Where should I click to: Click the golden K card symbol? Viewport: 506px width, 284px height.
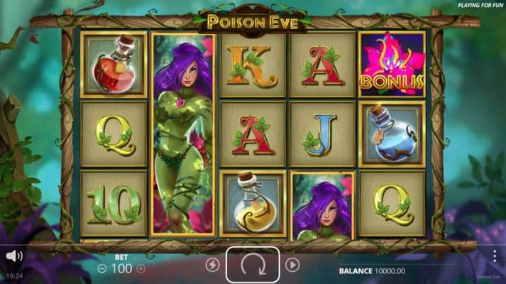point(253,65)
